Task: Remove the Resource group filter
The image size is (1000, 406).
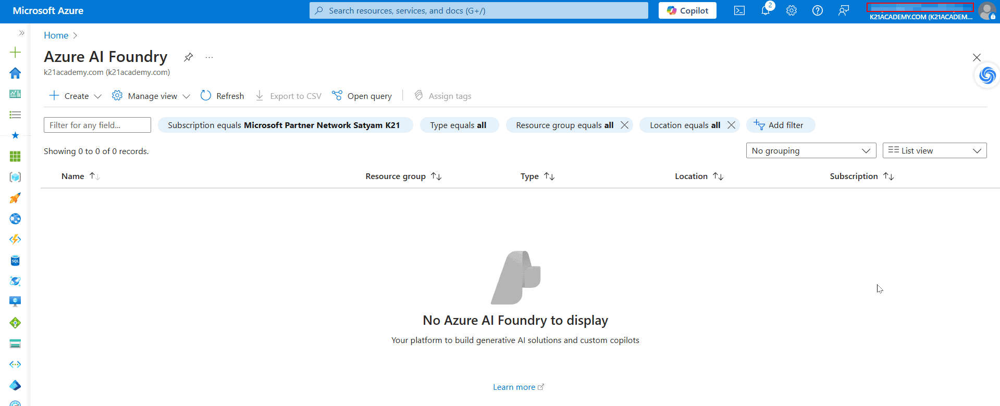Action: click(x=624, y=125)
